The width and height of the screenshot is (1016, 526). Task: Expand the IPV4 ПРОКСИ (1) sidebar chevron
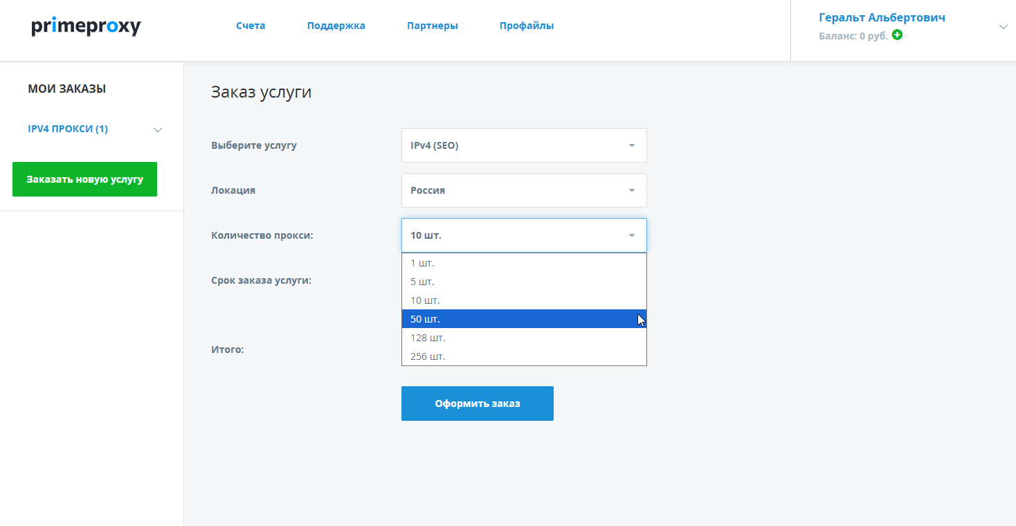click(158, 130)
